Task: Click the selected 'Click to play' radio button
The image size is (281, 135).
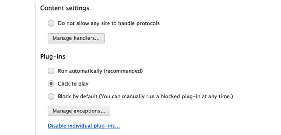Action: 51,84
